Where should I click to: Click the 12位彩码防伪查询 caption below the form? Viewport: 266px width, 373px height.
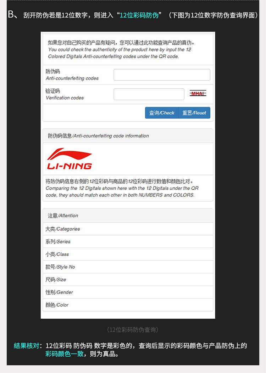coord(133,330)
